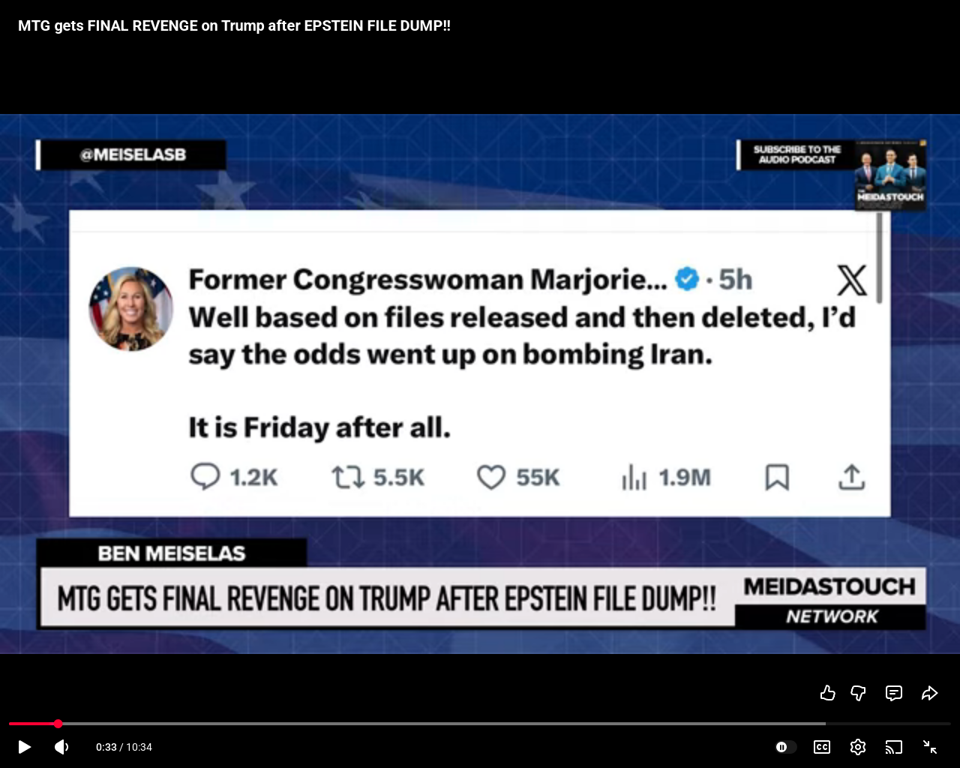The height and width of the screenshot is (768, 960).
Task: Click the tweet's upload share icon
Action: pyautogui.click(x=851, y=477)
